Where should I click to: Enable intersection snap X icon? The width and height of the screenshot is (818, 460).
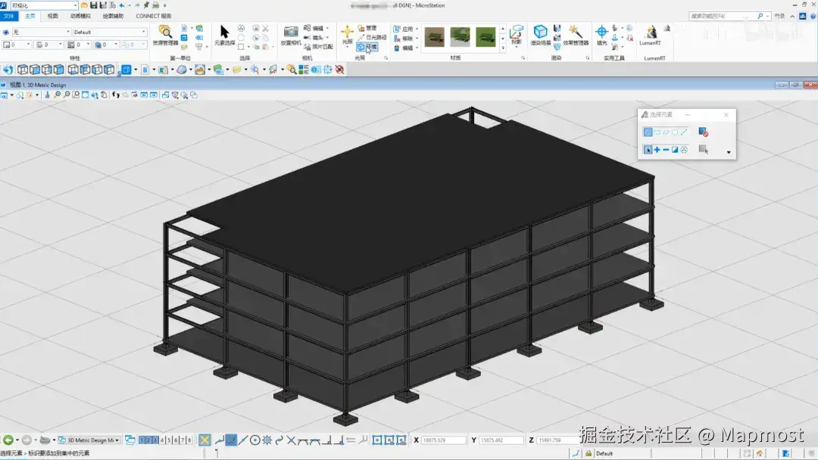pos(291,440)
